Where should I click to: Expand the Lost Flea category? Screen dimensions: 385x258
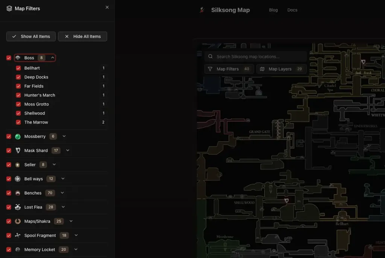tap(63, 207)
